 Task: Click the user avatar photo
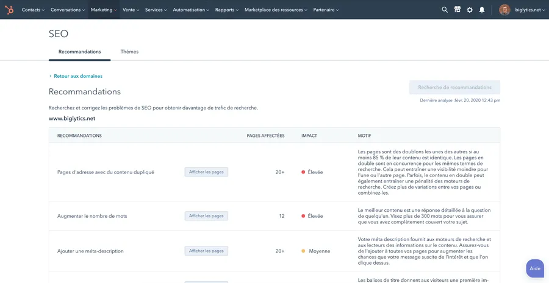coord(504,10)
